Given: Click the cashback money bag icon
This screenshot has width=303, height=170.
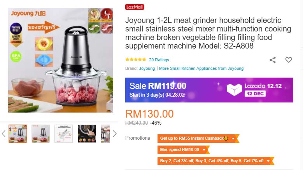Looking at the screenshot, I should coord(226,138).
